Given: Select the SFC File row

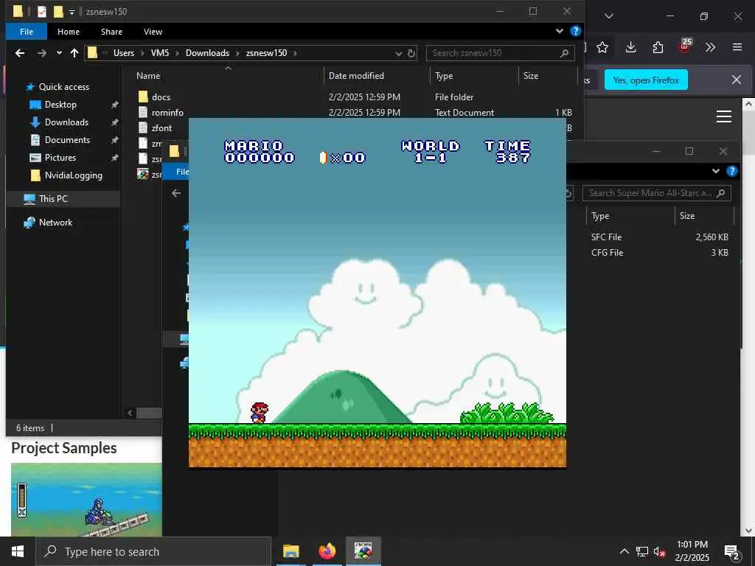Looking at the screenshot, I should pyautogui.click(x=659, y=237).
